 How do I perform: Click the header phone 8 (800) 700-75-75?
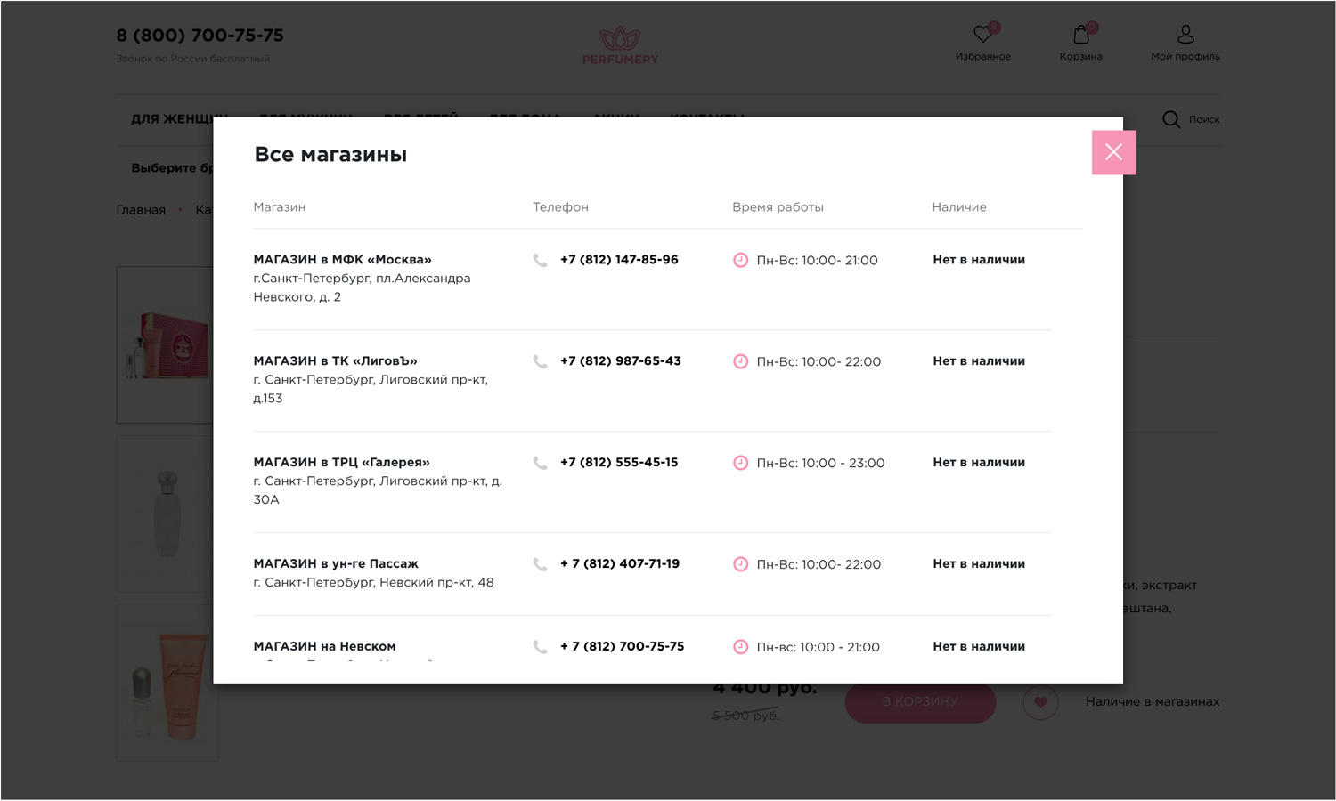click(200, 36)
